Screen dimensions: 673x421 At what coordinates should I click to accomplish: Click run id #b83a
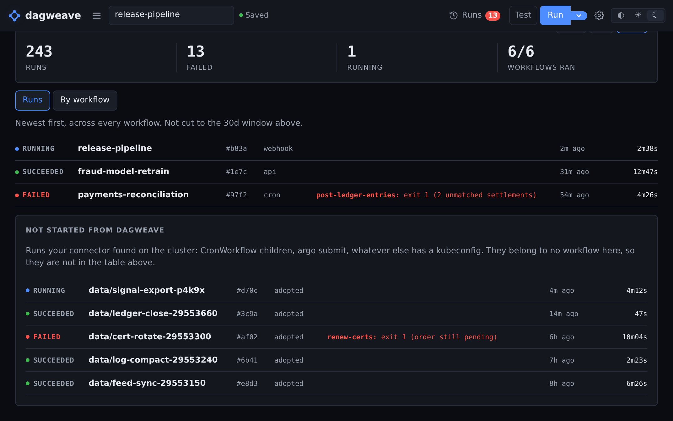click(x=236, y=149)
